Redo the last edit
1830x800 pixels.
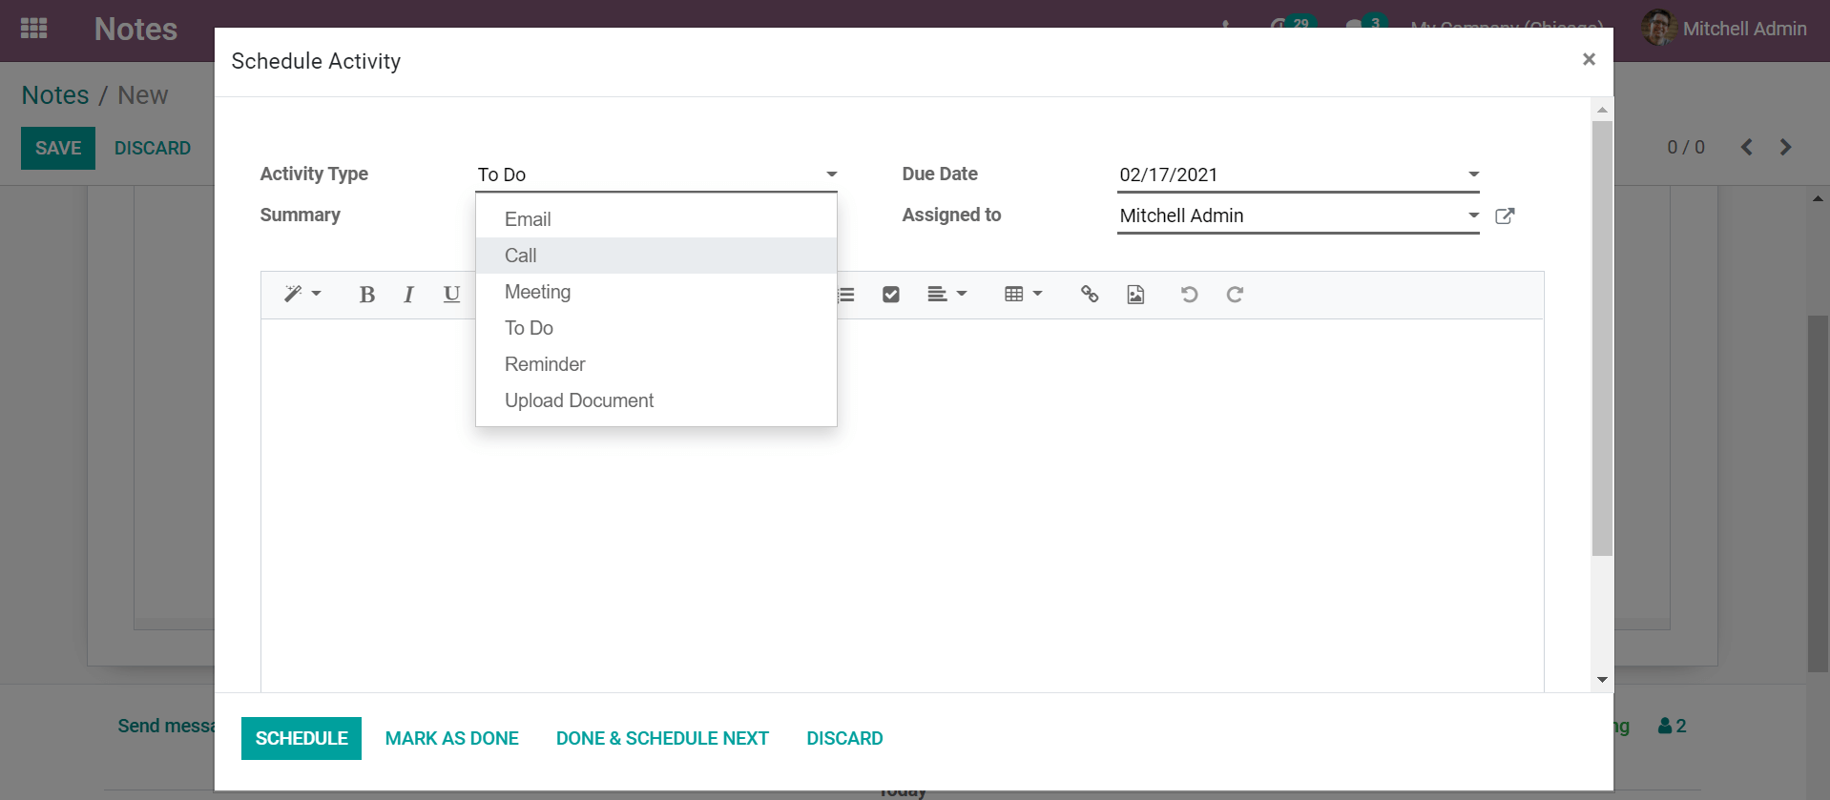tap(1235, 295)
